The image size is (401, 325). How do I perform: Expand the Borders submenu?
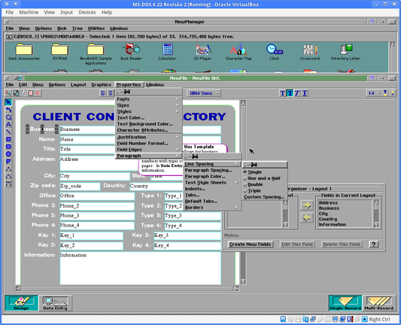coord(212,208)
